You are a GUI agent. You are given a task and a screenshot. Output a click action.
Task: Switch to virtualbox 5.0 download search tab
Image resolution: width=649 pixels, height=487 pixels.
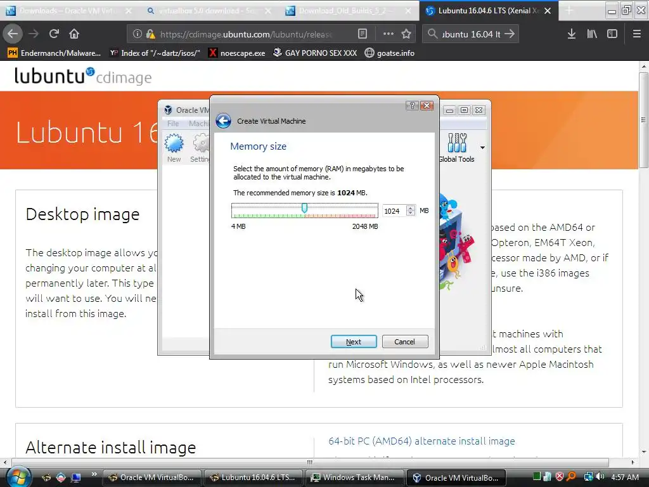tap(209, 11)
